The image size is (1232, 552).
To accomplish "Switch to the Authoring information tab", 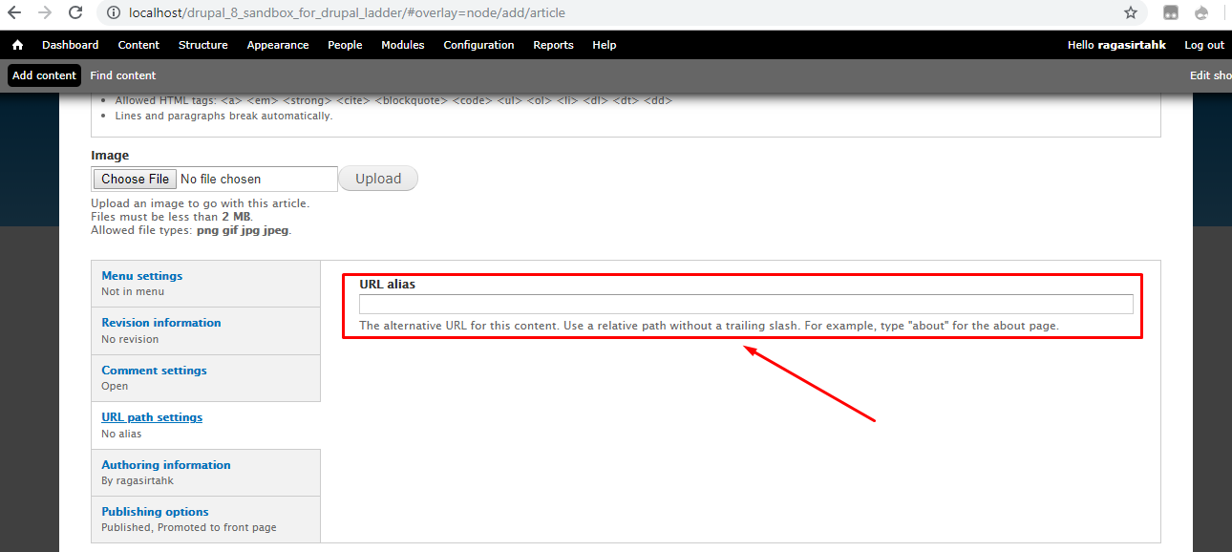I will [x=165, y=464].
